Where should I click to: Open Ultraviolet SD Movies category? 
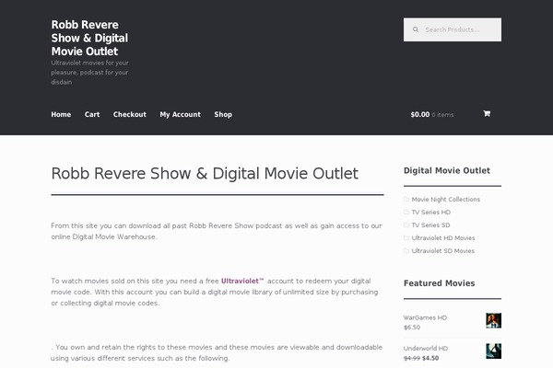click(x=443, y=251)
